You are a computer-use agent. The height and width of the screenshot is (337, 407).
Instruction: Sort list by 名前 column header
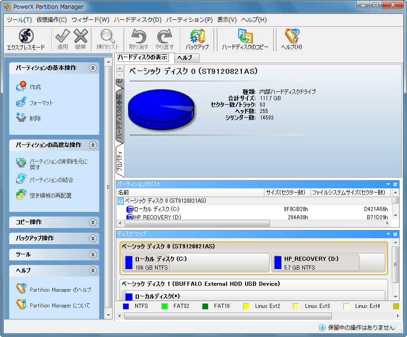(x=190, y=193)
